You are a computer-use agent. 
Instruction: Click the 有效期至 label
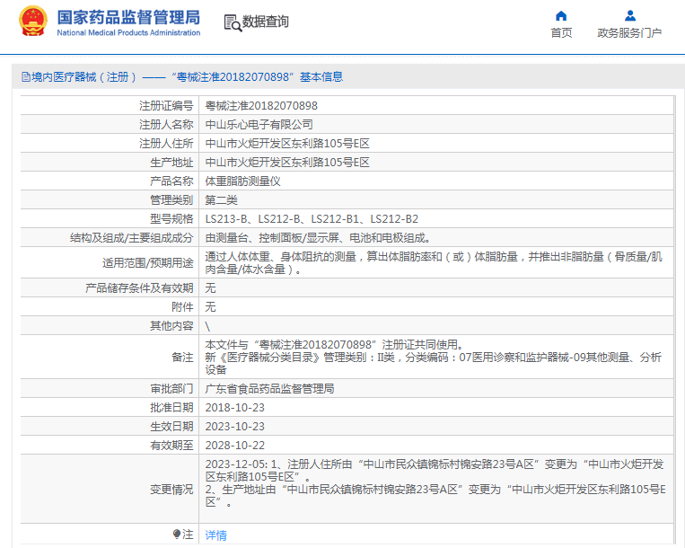coord(171,446)
